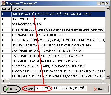The image size is (111, 95).
Task: Click the window title bar app icon
Action: pos(3,3)
